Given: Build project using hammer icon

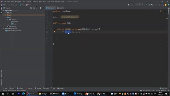Looking at the screenshot, I should tap(133, 5).
